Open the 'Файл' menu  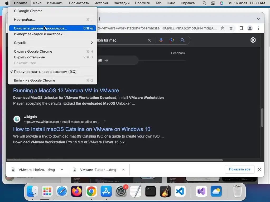[x=37, y=3]
